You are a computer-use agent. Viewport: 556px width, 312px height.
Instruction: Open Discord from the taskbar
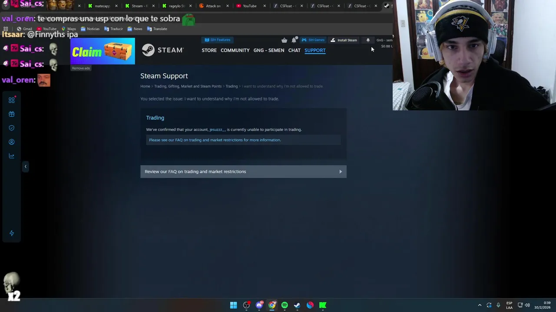[x=259, y=305]
